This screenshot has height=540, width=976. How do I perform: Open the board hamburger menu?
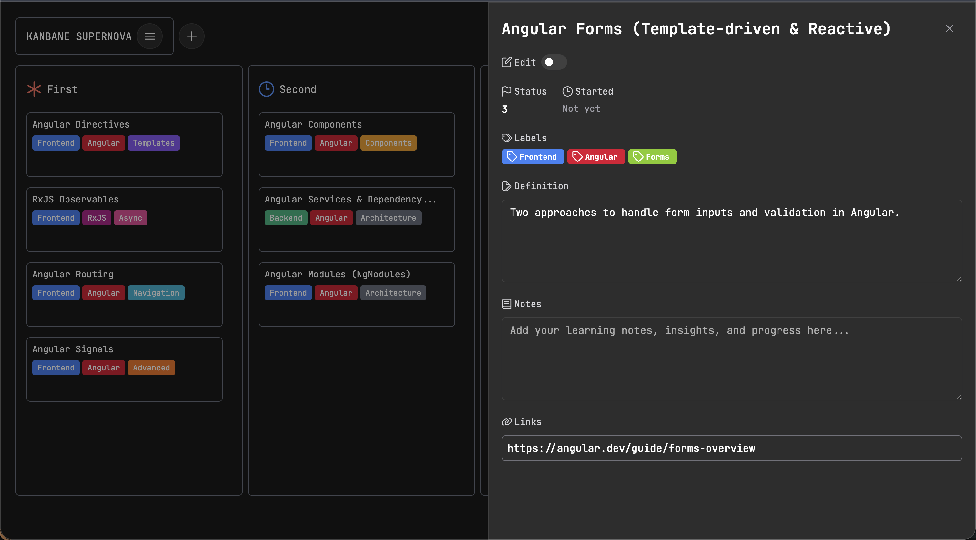tap(150, 36)
